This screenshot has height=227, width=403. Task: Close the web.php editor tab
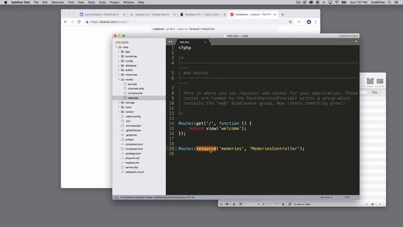point(205,42)
